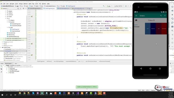Click the override gutter icon on line 126
This screenshot has height=98, width=174.
(32, 17)
